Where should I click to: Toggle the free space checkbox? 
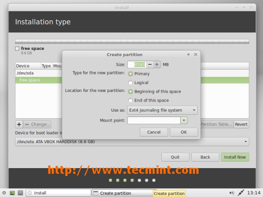[17, 49]
